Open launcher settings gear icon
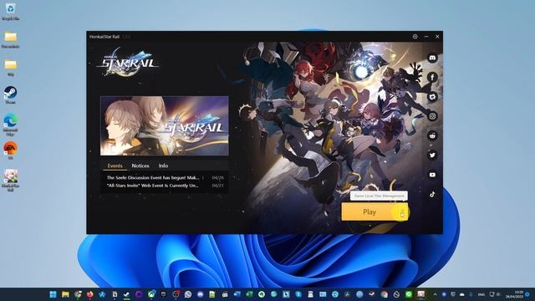The height and width of the screenshot is (301, 535). pos(415,37)
